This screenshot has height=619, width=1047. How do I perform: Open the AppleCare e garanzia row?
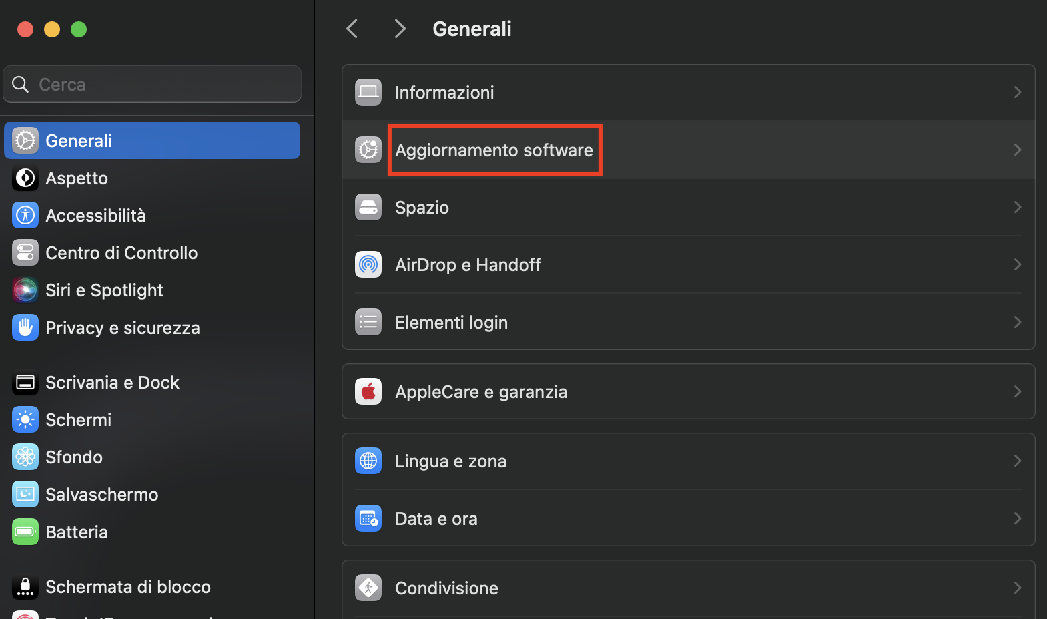tap(689, 391)
